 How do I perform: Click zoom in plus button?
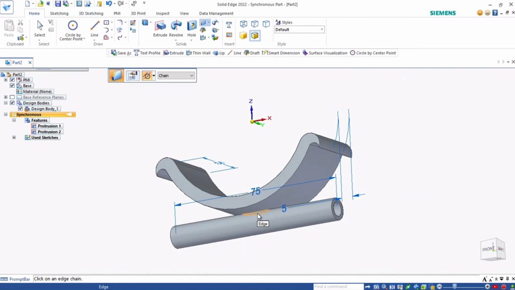(x=487, y=287)
